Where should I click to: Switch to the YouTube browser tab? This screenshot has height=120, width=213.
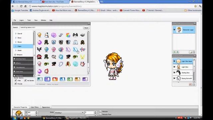click(55, 2)
